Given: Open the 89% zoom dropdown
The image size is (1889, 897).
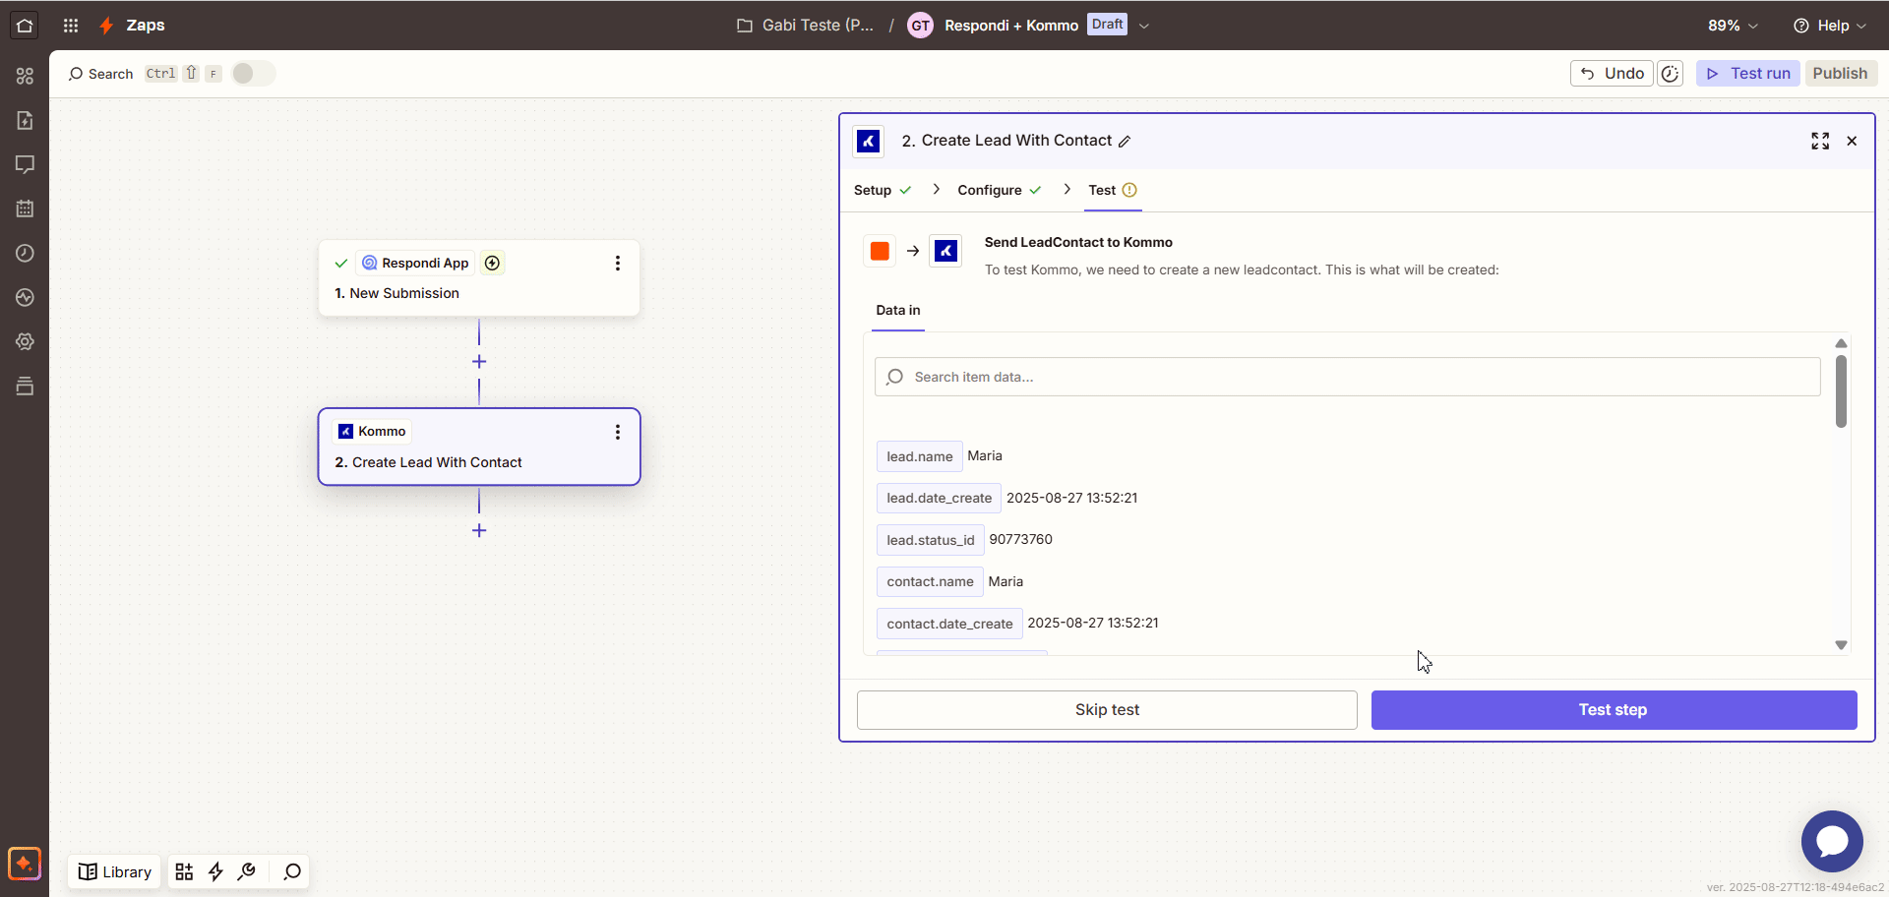Looking at the screenshot, I should (x=1733, y=26).
